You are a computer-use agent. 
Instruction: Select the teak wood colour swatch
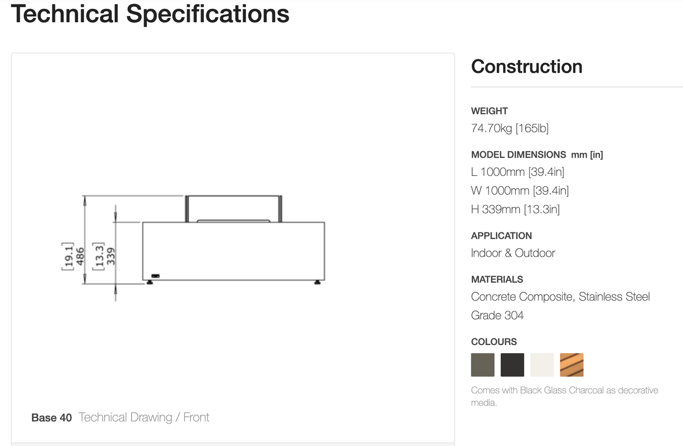pyautogui.click(x=572, y=365)
